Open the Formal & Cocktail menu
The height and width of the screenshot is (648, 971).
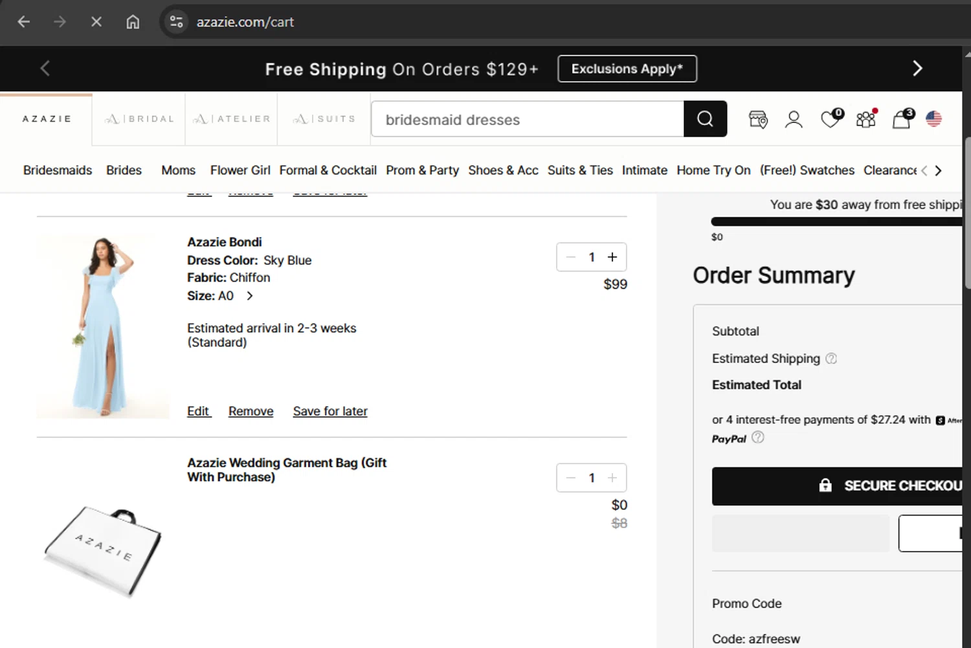[328, 170]
